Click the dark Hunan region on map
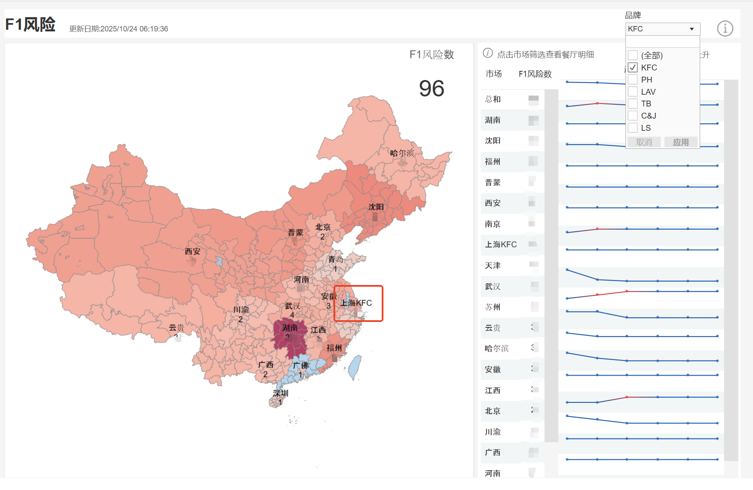 pos(289,340)
